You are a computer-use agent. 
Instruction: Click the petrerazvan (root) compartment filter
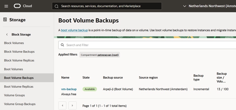click(x=108, y=55)
